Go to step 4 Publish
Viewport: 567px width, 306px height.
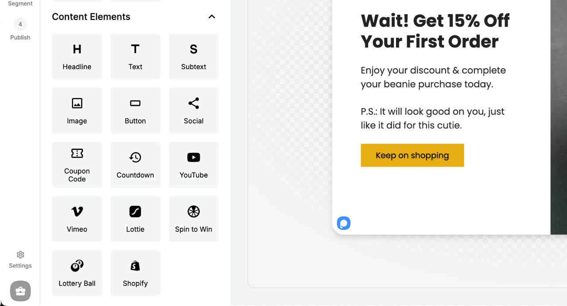[20, 29]
